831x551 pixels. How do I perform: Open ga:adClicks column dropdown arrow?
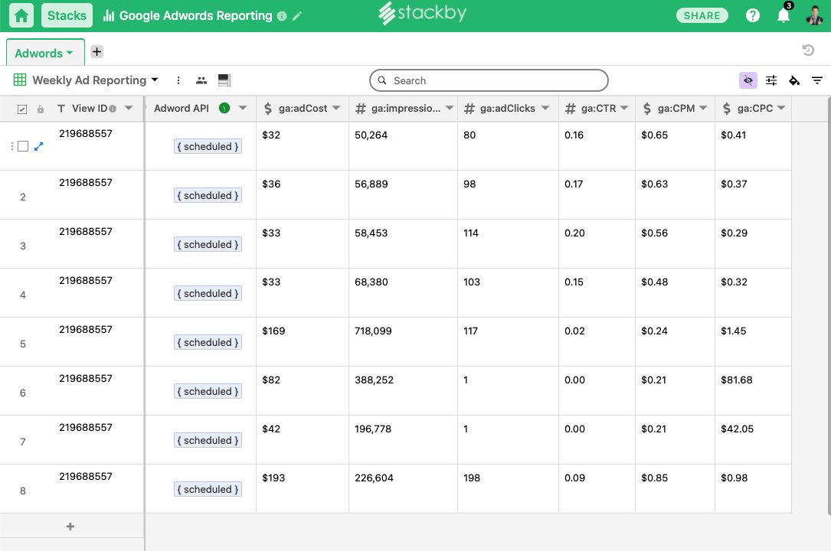545,108
